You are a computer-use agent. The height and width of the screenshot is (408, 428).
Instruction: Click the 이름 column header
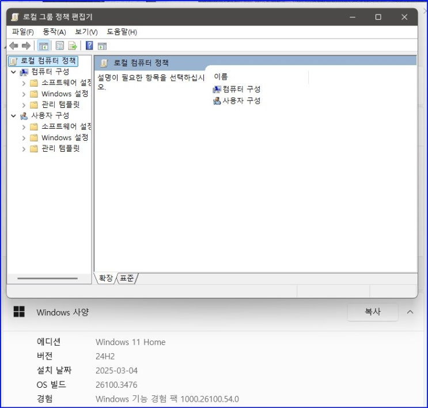(x=221, y=77)
